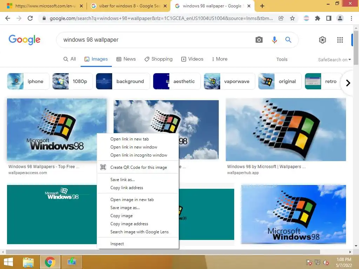Select the Videos tab

pos(192,59)
